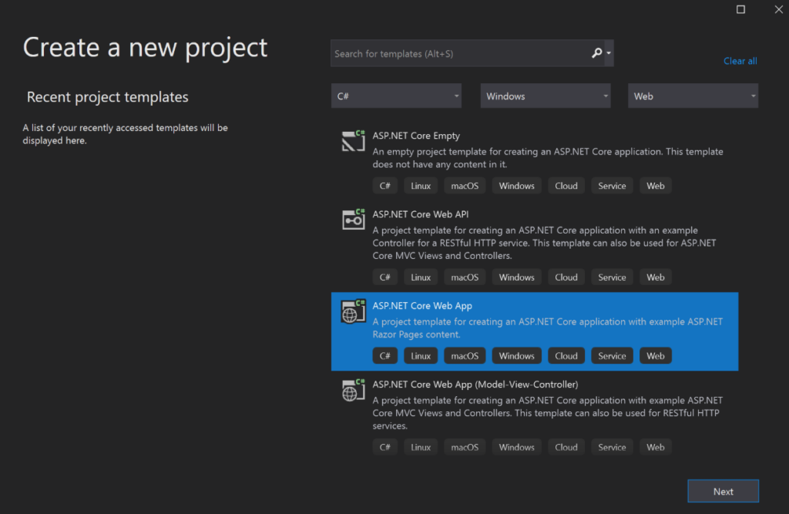Screen dimensions: 789x514
Task: Click the Next button
Action: (x=722, y=491)
